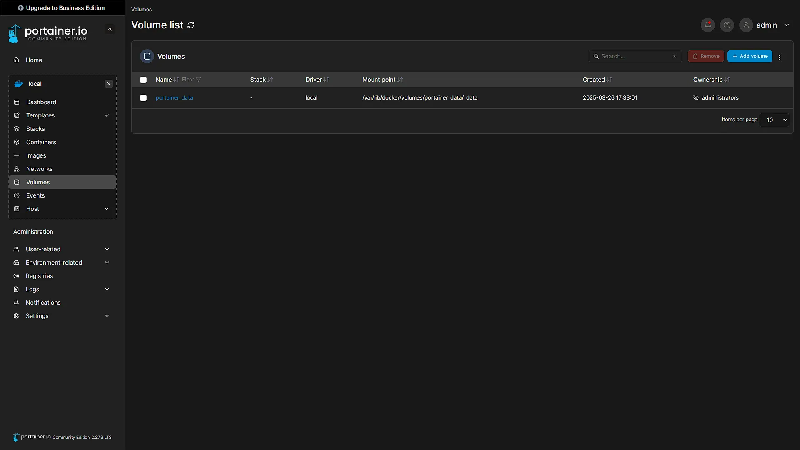This screenshot has width=800, height=450.
Task: Sort by Name column arrows
Action: [176, 80]
